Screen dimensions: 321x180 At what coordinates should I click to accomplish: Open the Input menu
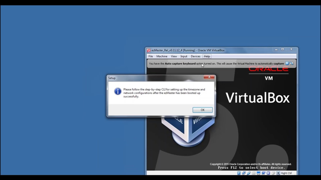point(184,56)
